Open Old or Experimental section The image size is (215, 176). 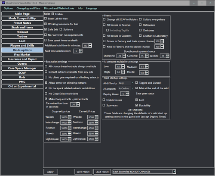click(22, 86)
